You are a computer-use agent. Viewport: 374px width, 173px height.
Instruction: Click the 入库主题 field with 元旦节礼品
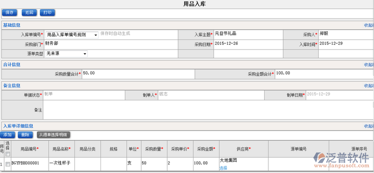[x=248, y=35]
